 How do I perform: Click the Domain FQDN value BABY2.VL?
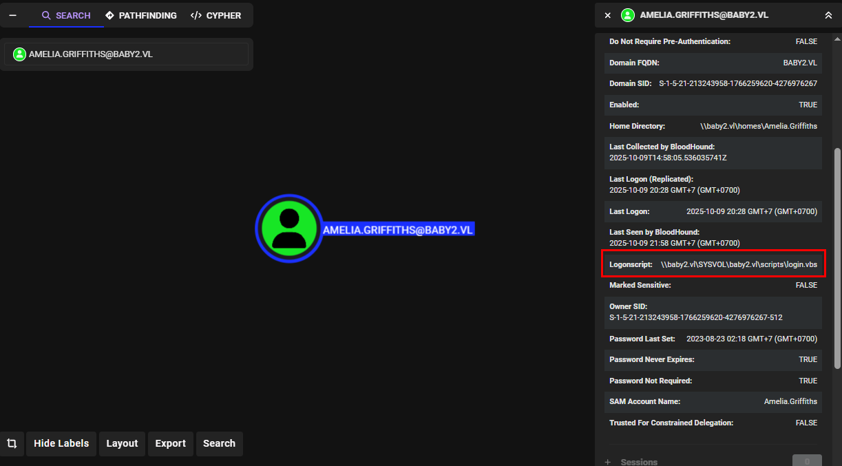click(x=800, y=63)
